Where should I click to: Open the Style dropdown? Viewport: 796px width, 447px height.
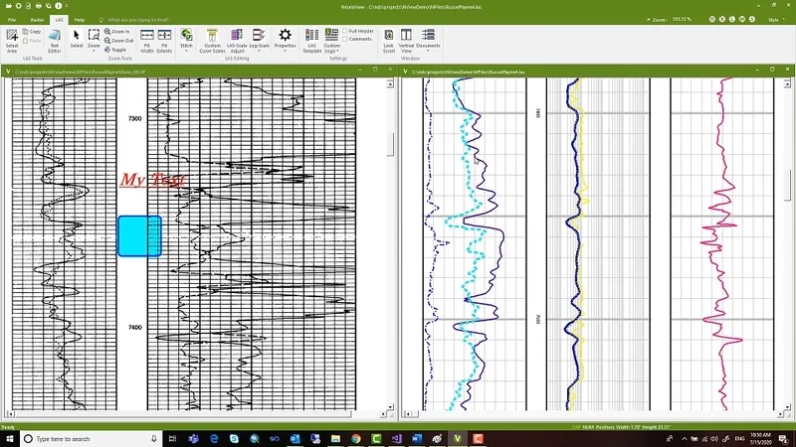point(775,20)
